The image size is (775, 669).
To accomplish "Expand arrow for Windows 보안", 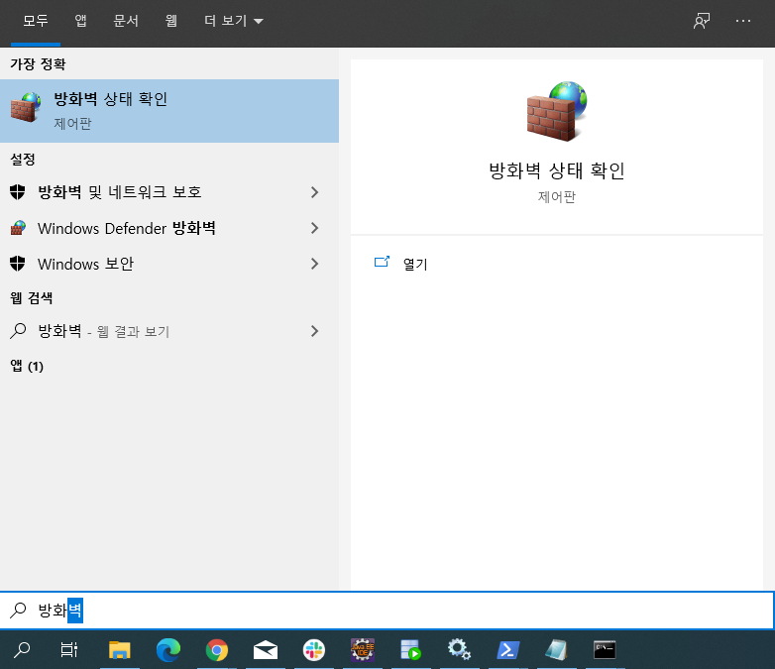I will [x=315, y=264].
